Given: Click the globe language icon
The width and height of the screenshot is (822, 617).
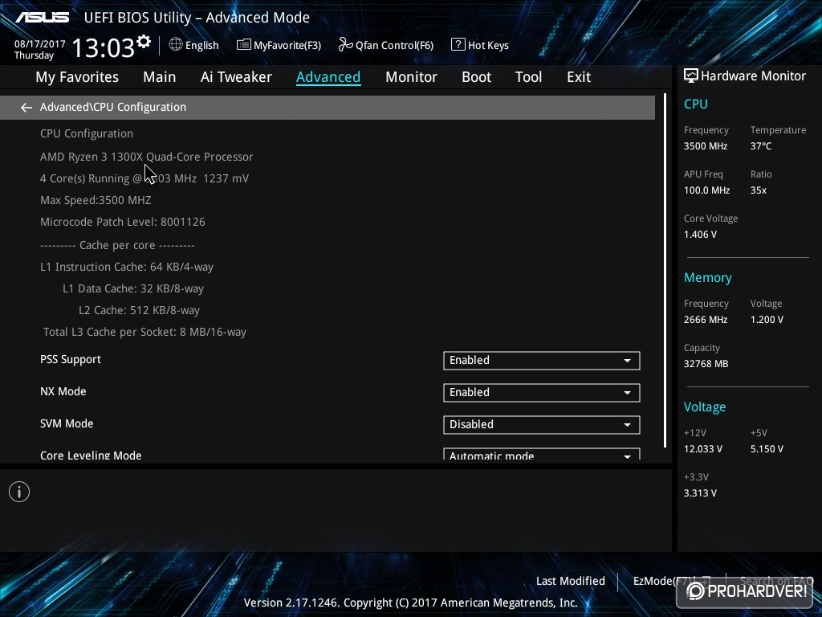Looking at the screenshot, I should pyautogui.click(x=176, y=45).
